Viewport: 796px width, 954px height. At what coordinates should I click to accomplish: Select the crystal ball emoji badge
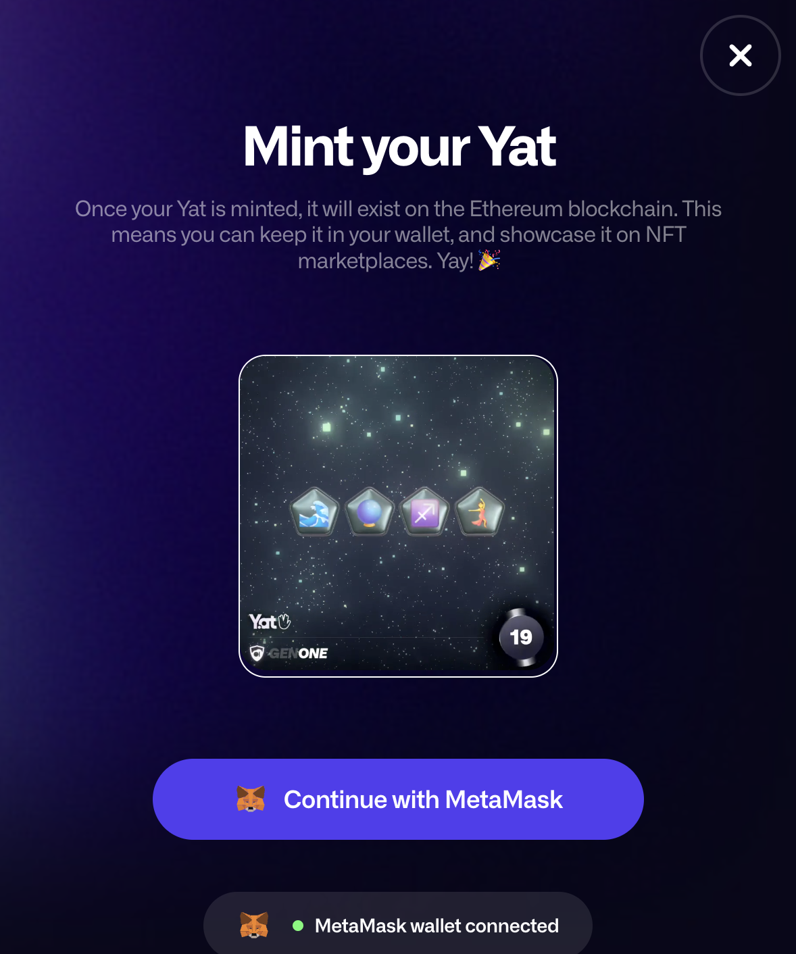(370, 512)
